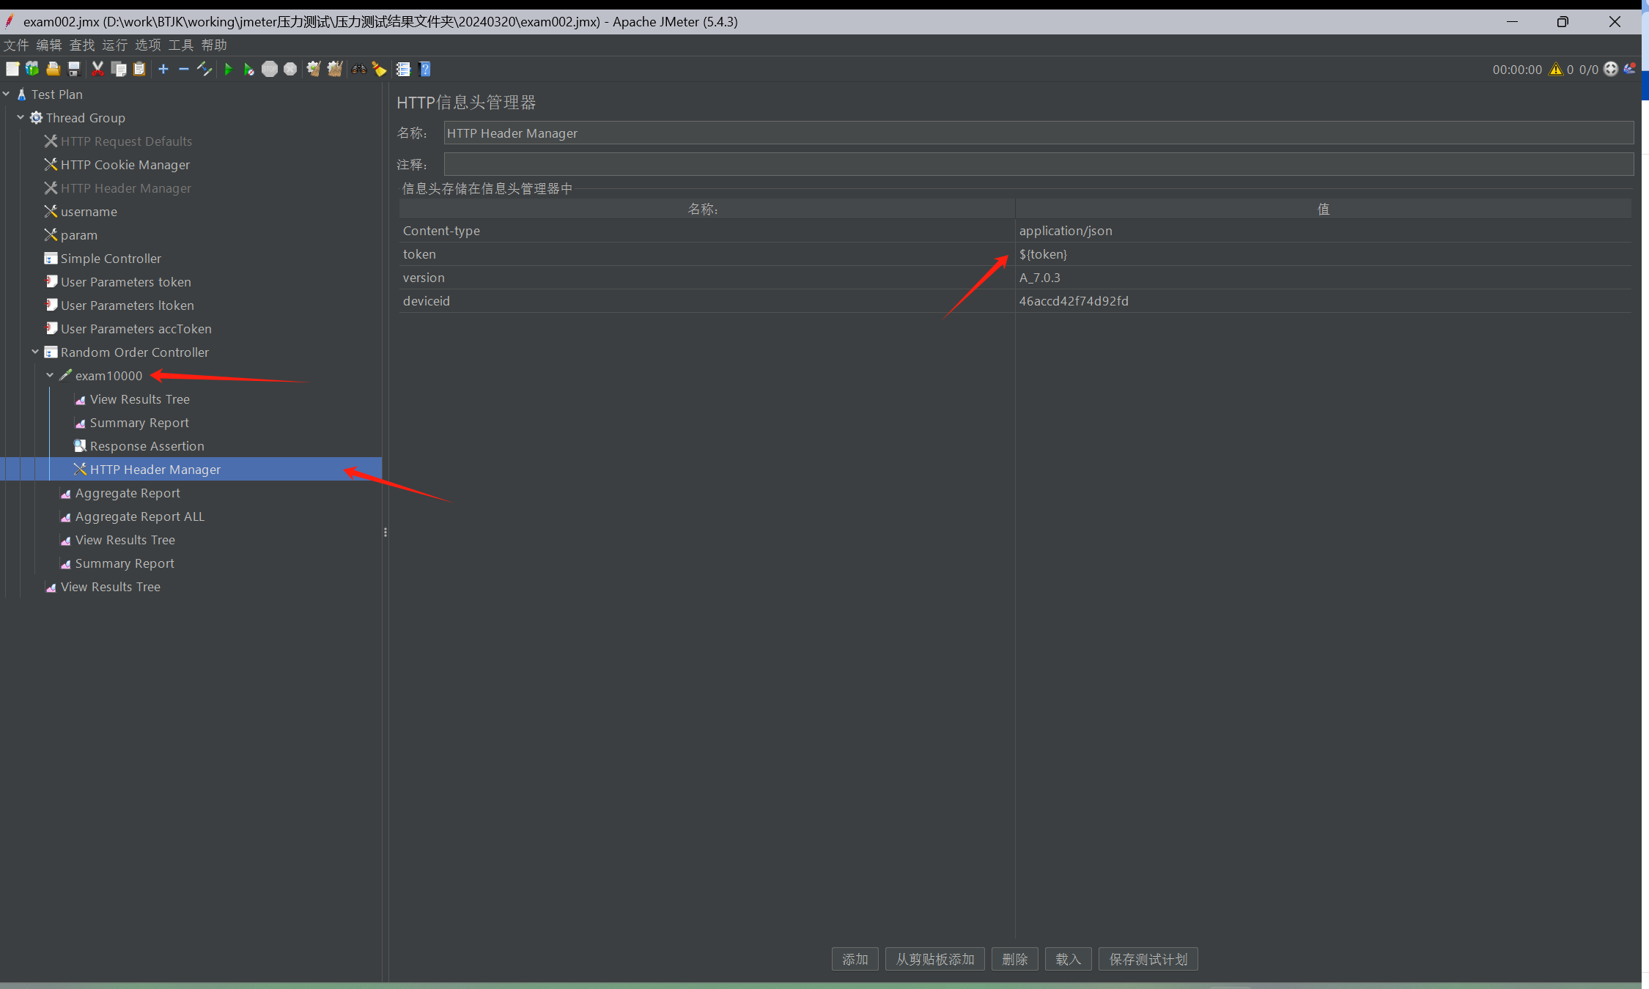1649x989 pixels.
Task: Collapse the Random Order Controller node
Action: (x=35, y=352)
